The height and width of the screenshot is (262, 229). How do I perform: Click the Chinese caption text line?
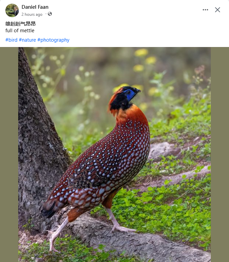21,24
